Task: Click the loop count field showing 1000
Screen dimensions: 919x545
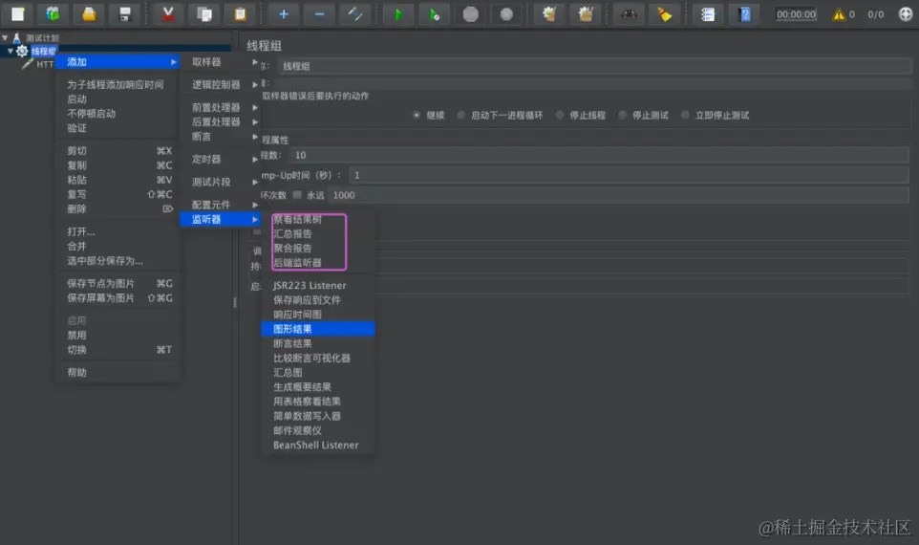Action: [618, 195]
